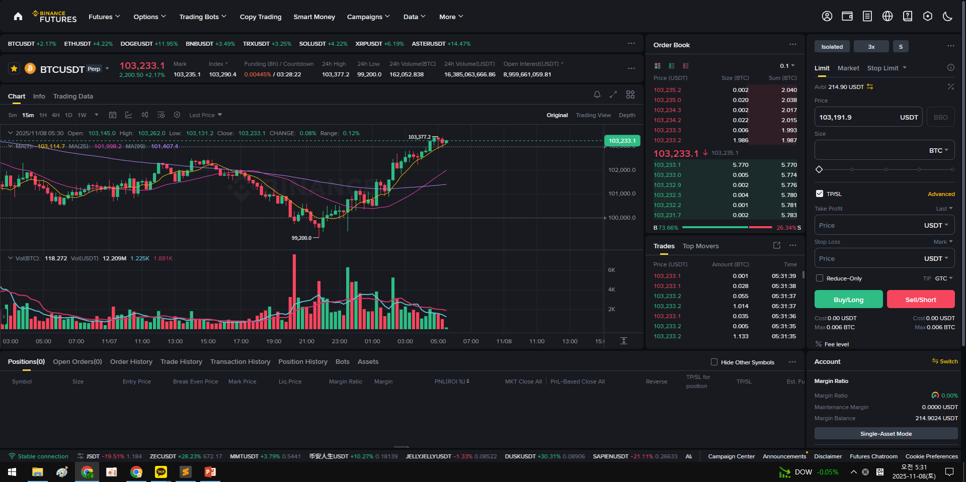966x482 pixels.
Task: Switch to Top Movers tab
Action: tap(700, 246)
